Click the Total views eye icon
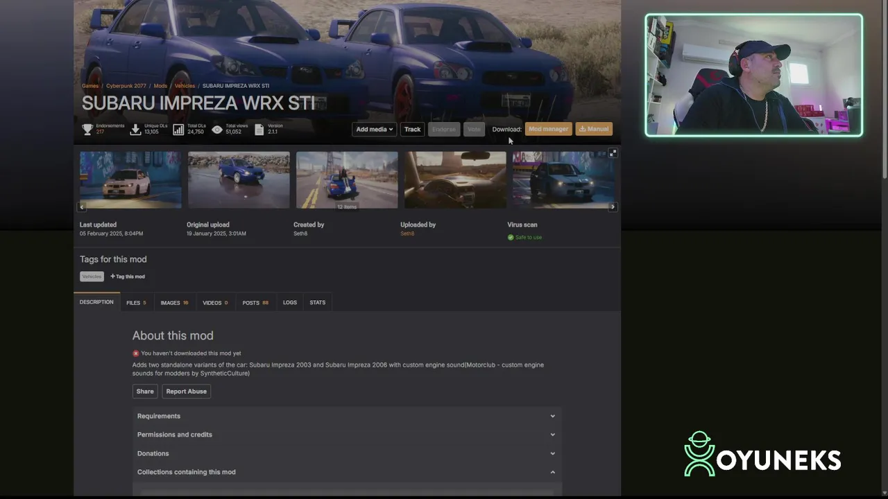Image resolution: width=888 pixels, height=499 pixels. [x=217, y=129]
